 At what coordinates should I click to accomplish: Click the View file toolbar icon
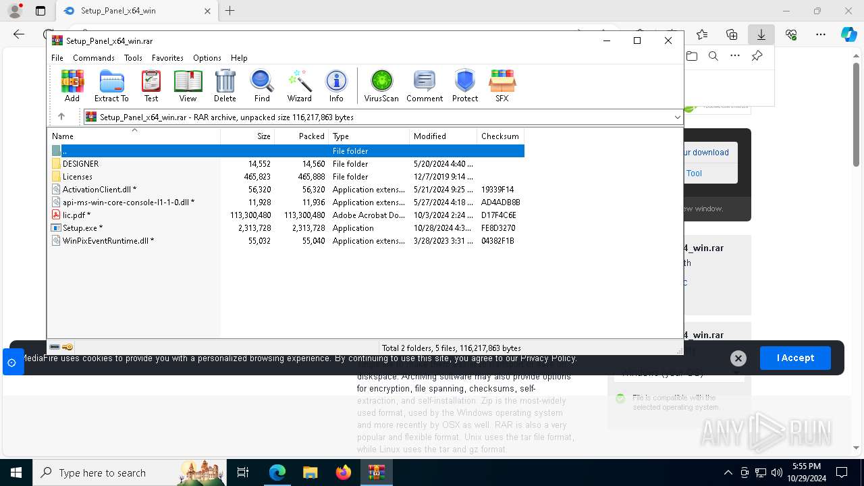(188, 86)
